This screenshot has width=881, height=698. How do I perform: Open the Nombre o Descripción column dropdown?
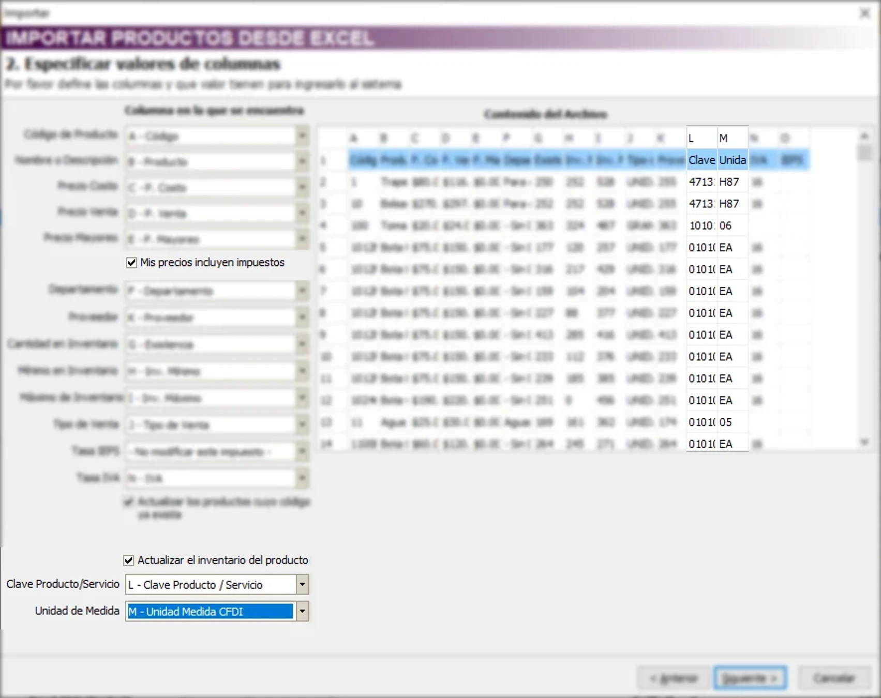(303, 161)
